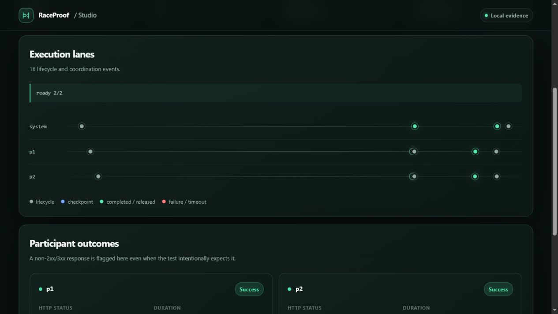Select the first green marker on system lane

(415, 126)
